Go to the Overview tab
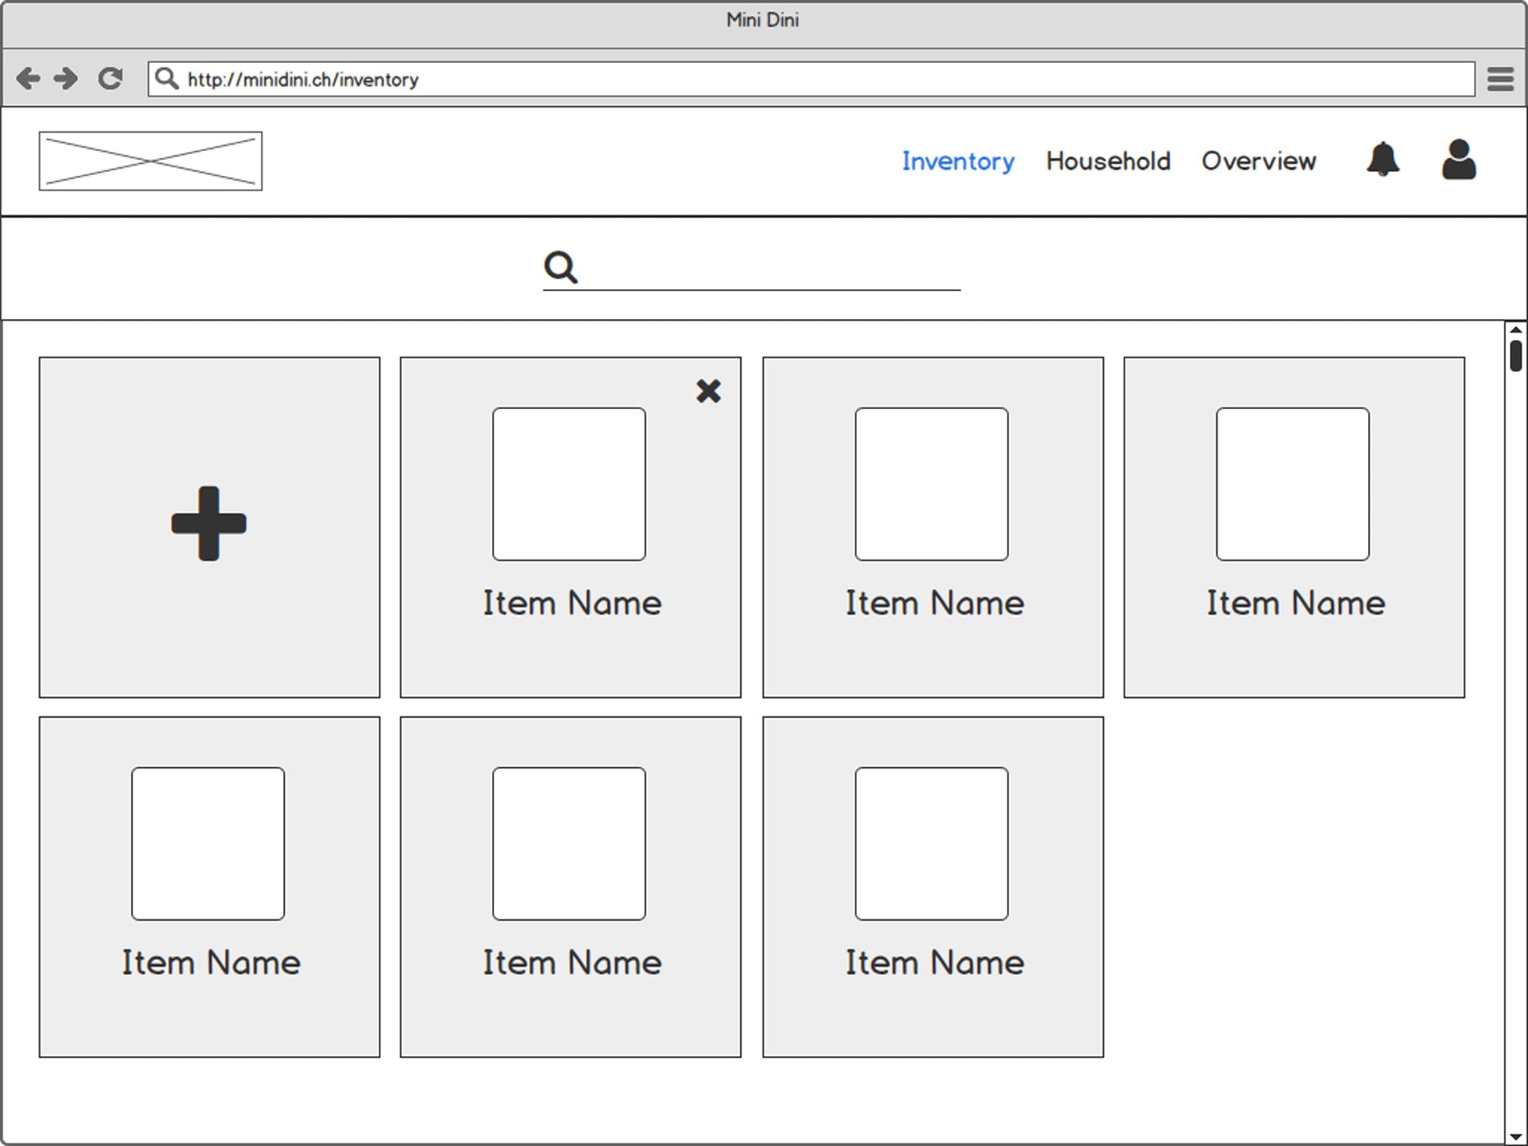Image resolution: width=1528 pixels, height=1146 pixels. click(x=1258, y=161)
